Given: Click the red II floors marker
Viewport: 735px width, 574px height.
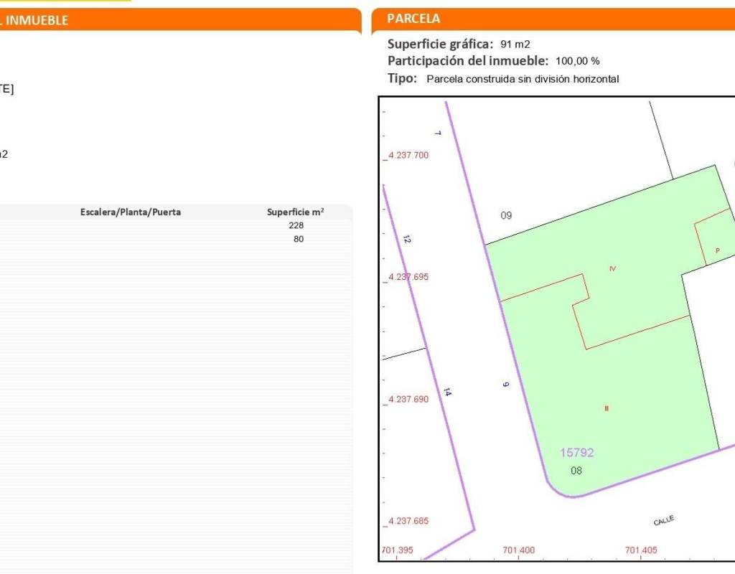Looking at the screenshot, I should click(x=607, y=408).
